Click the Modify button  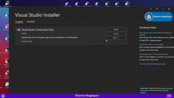click(116, 30)
